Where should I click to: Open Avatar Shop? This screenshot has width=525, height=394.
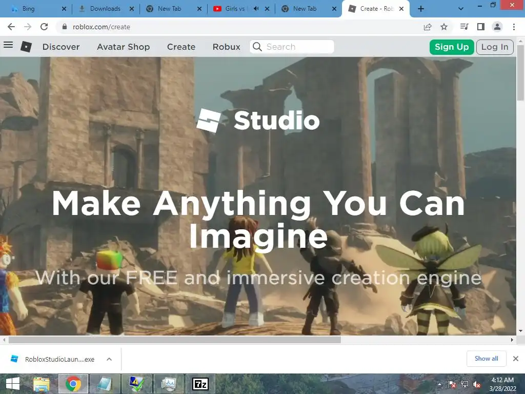click(123, 47)
